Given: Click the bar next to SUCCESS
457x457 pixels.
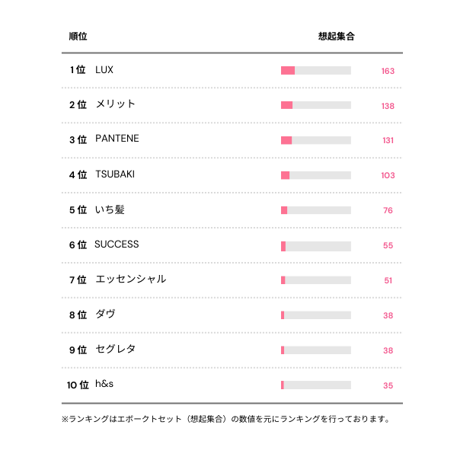Looking at the screenshot, I should (x=316, y=246).
